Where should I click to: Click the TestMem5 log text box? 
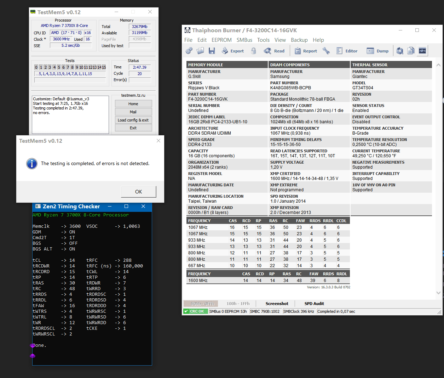click(x=70, y=115)
